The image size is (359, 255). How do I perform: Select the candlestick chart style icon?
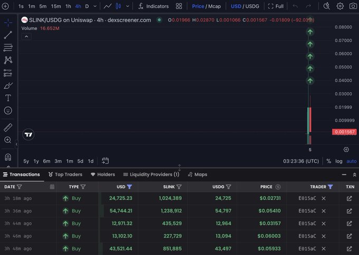(118, 6)
